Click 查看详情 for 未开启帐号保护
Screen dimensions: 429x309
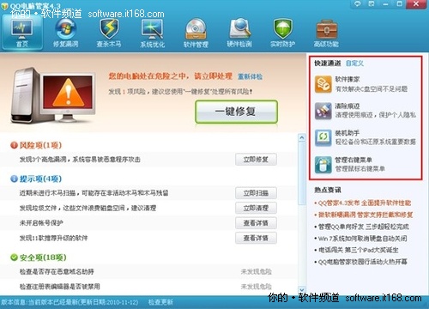tap(256, 223)
